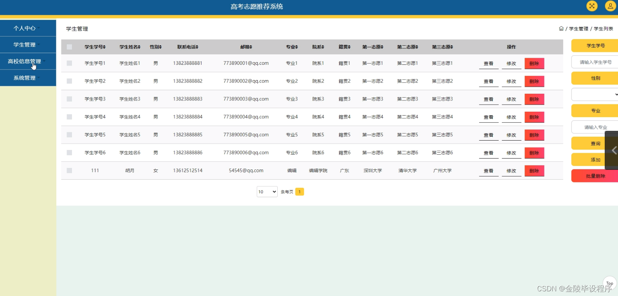Click phone number 13612512514
This screenshot has width=618, height=296.
click(x=188, y=171)
